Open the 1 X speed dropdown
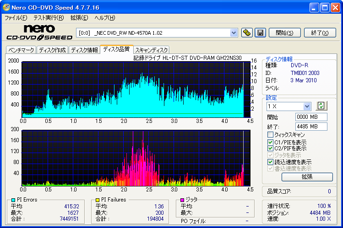This screenshot has height=228, width=343. 307,106
